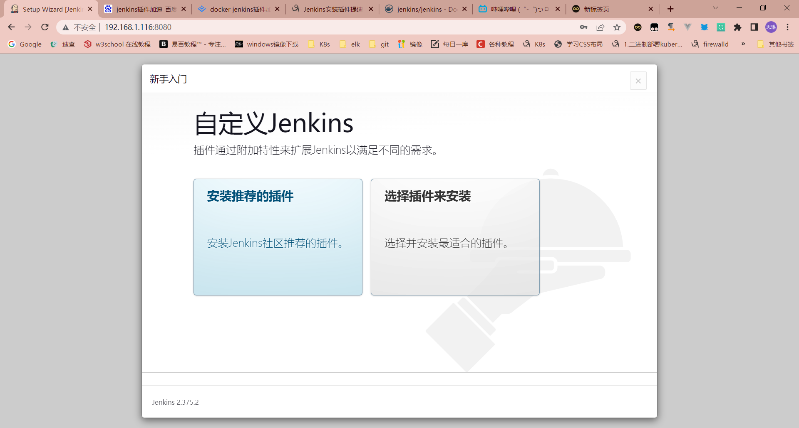Open the Chrome three-dot menu
The width and height of the screenshot is (799, 428).
787,27
